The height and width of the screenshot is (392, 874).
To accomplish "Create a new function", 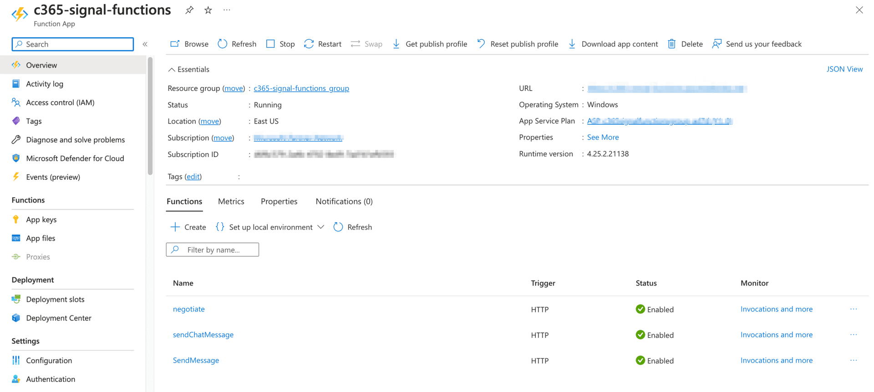I will [x=188, y=227].
